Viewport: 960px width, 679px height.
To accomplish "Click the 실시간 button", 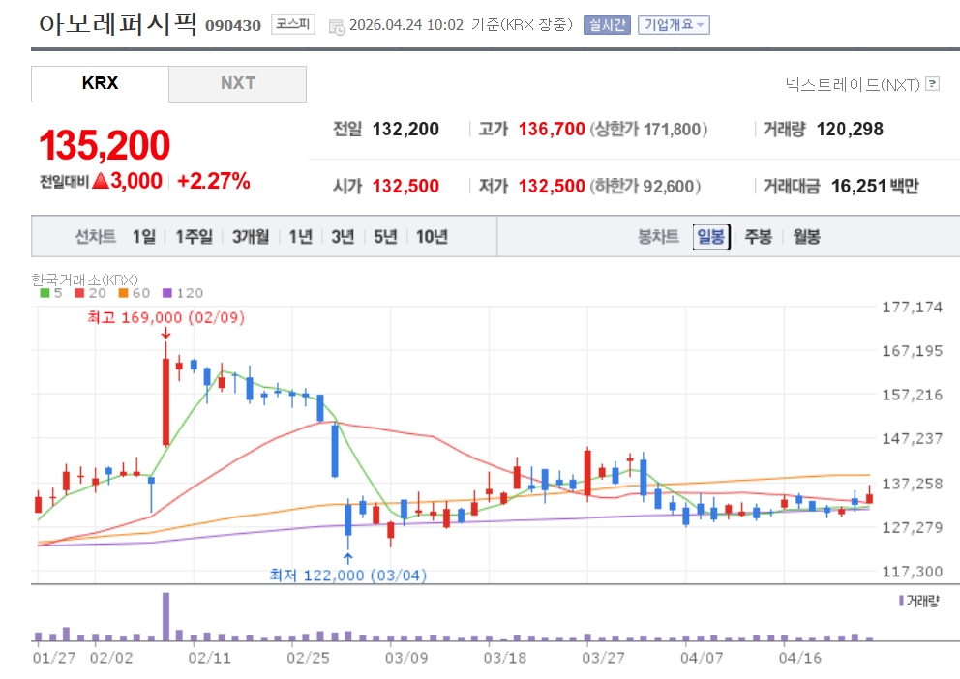I will point(607,25).
